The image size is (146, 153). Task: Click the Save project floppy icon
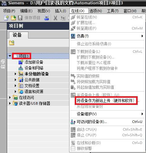(20, 18)
